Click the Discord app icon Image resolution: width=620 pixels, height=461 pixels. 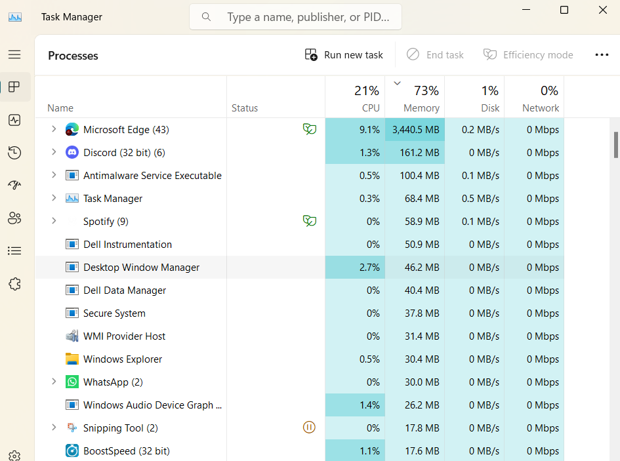click(72, 153)
